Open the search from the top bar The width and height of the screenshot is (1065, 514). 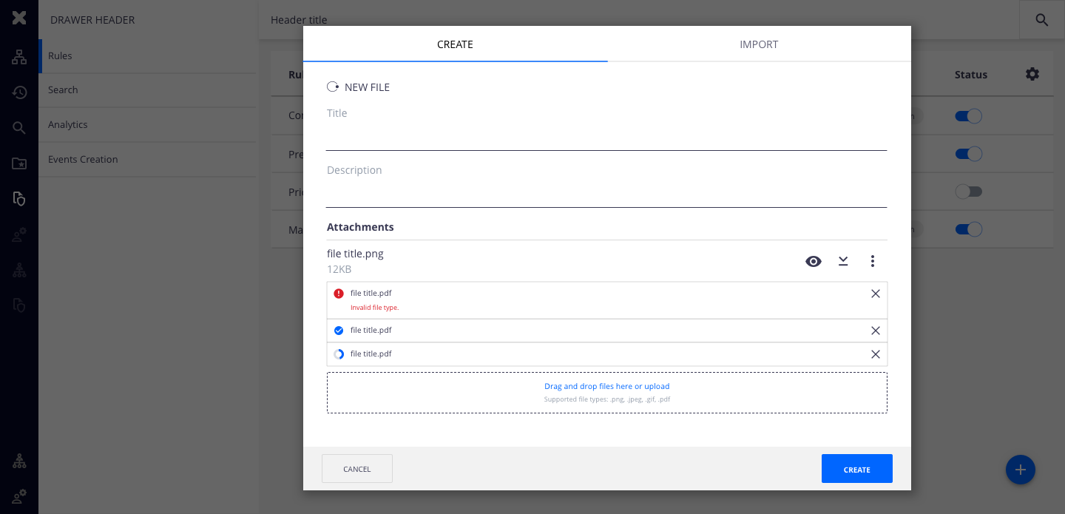pyautogui.click(x=1041, y=20)
